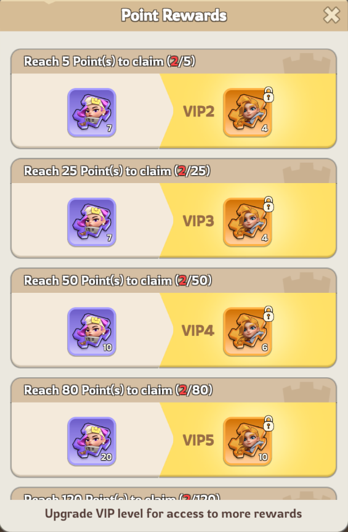The height and width of the screenshot is (532, 348).
Task: Click the VIP4 label
Action: [x=198, y=330]
